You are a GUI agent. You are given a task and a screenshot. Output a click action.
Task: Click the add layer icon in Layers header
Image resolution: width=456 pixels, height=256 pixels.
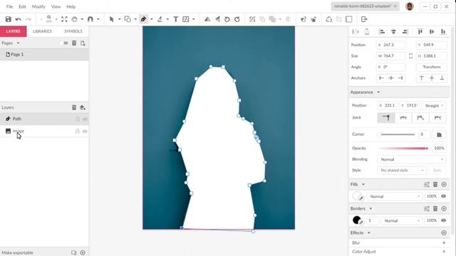(83, 107)
